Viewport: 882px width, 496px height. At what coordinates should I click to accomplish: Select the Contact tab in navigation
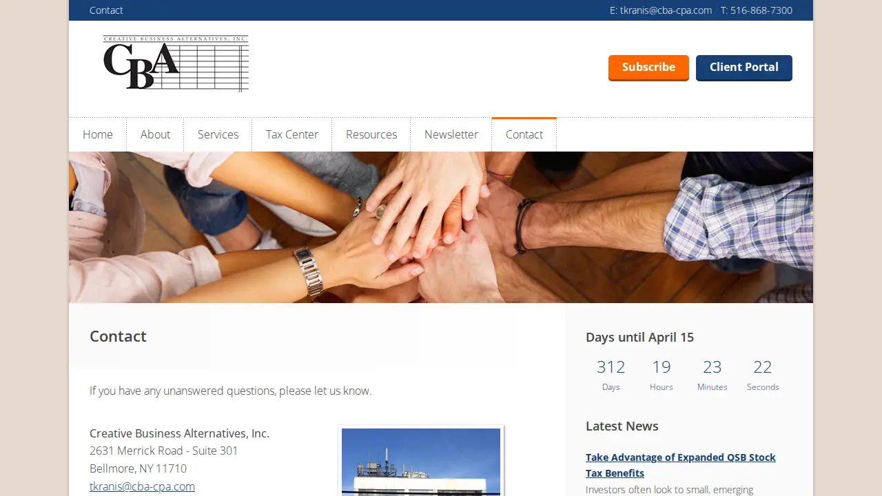point(524,134)
